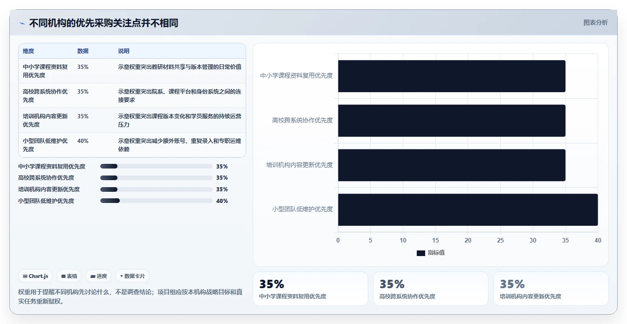
Task: Click the 说明 column header
Action: [x=124, y=51]
